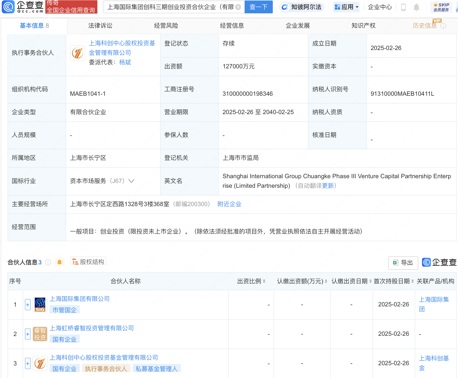458x378 pixels.
Task: Open the 应用 dropdown menu
Action: 347,7
